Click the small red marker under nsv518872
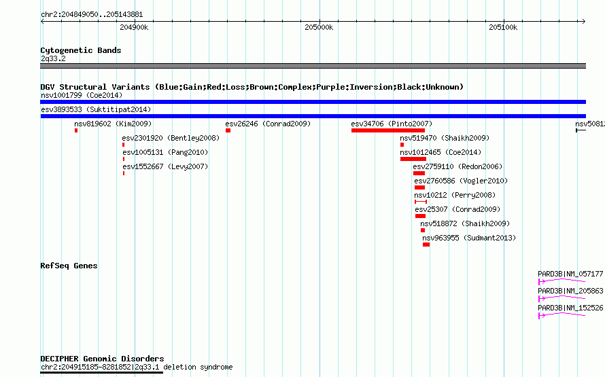The height and width of the screenshot is (377, 605). click(423, 230)
